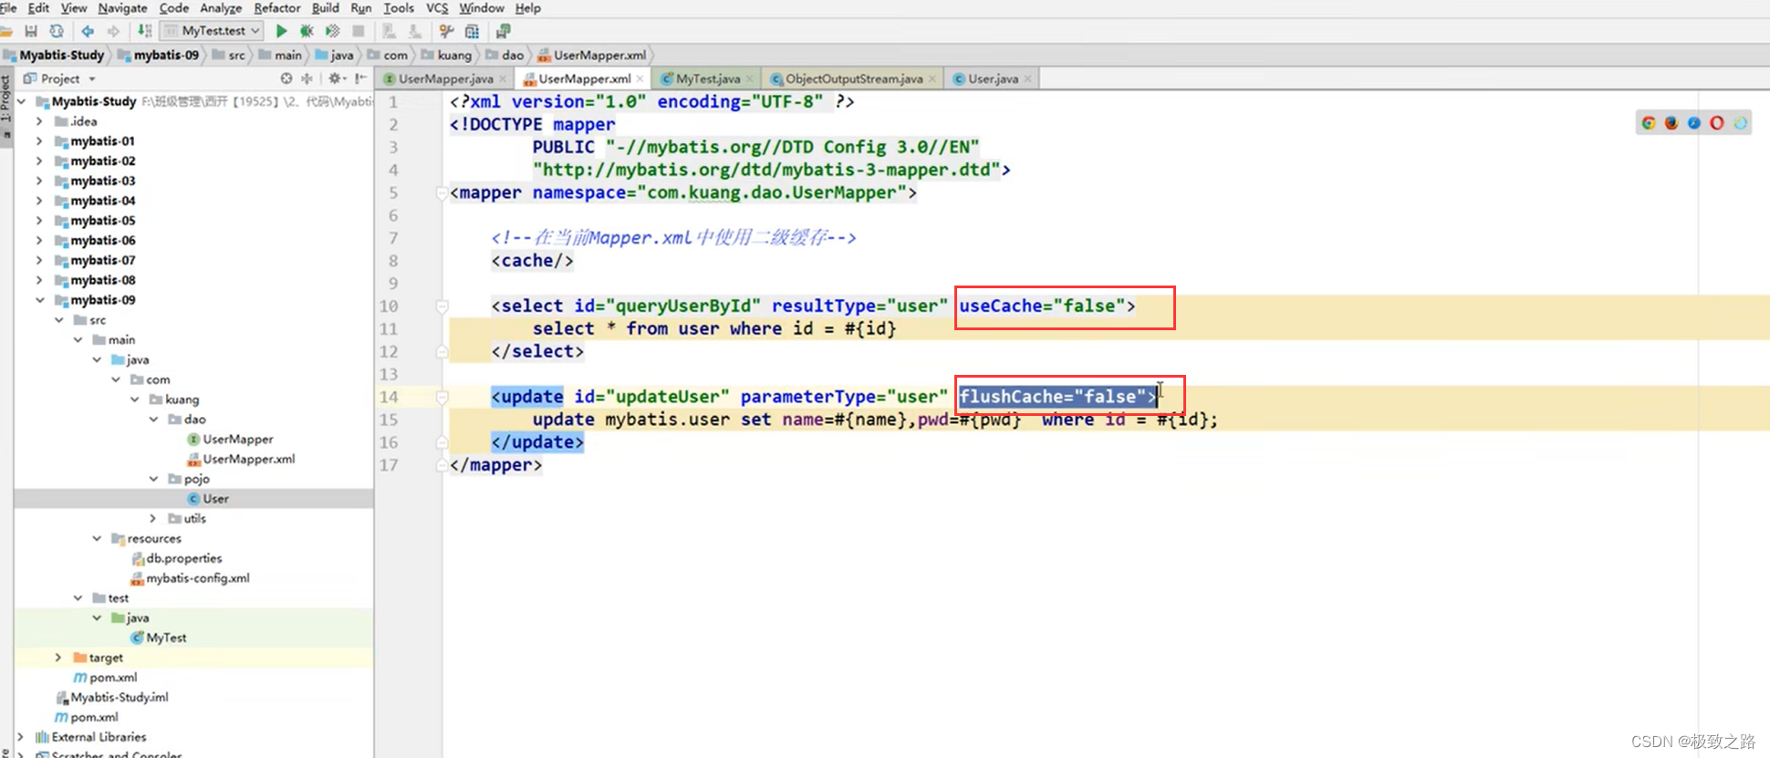Screen dimensions: 1770x758
Task: Open the Navigate menu
Action: [122, 8]
